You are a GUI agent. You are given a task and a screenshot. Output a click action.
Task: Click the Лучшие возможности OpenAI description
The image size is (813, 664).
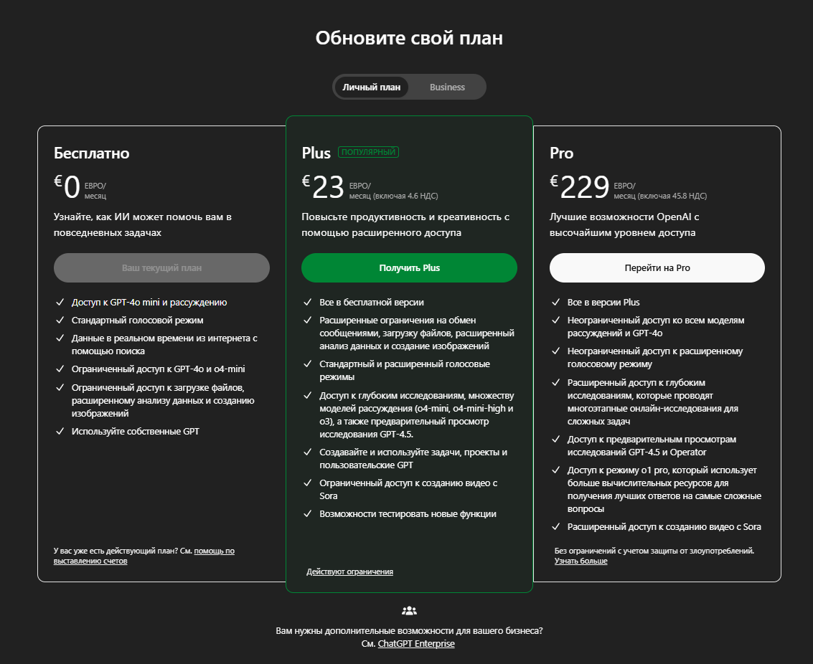pos(624,224)
